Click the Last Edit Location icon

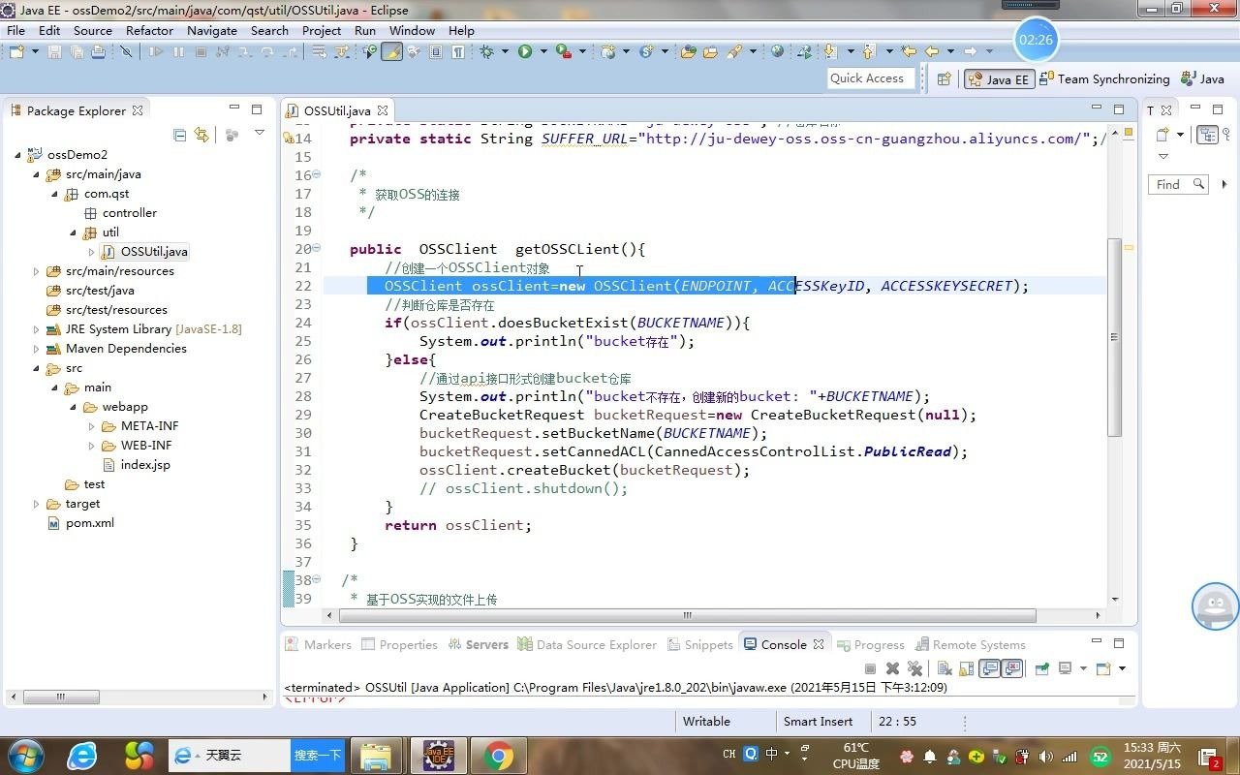point(909,51)
